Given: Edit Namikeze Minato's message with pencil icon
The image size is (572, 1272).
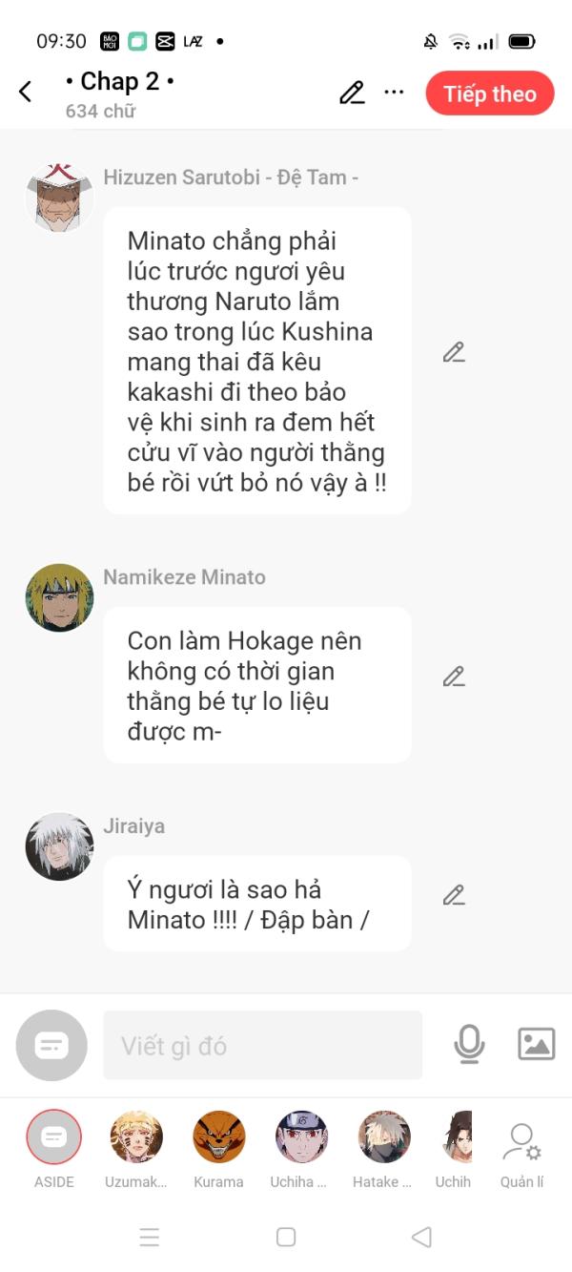Looking at the screenshot, I should pyautogui.click(x=454, y=677).
